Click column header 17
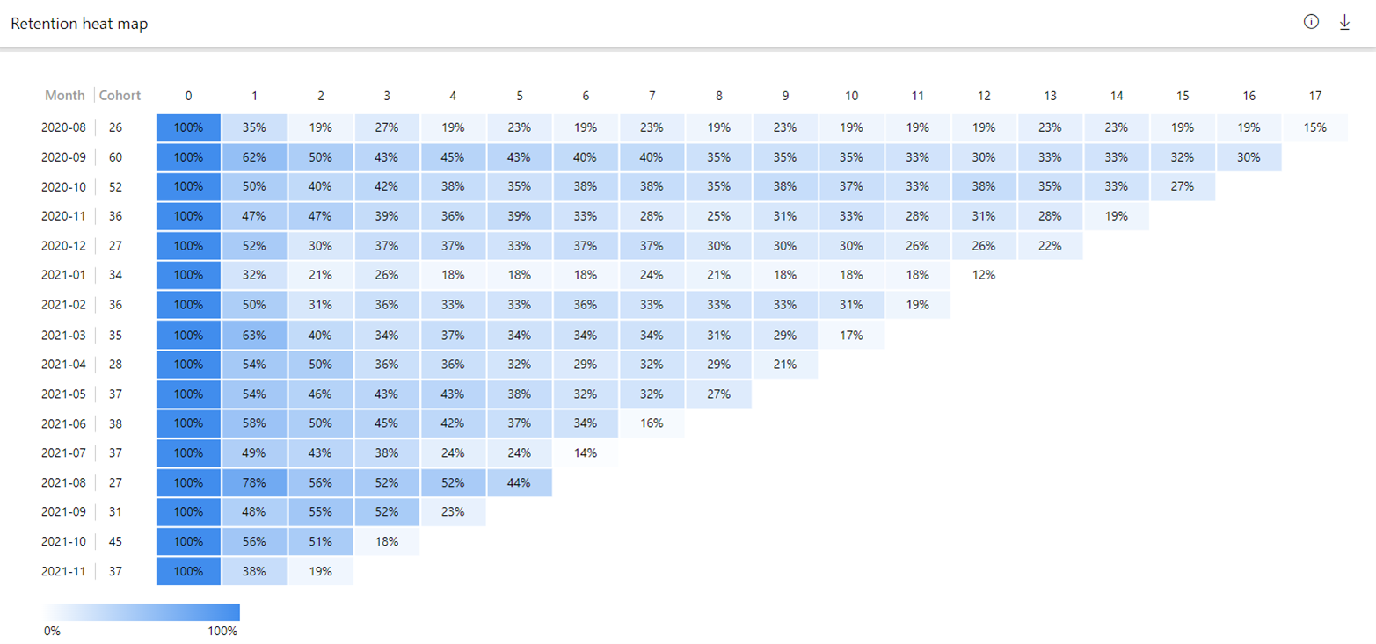 1315,95
